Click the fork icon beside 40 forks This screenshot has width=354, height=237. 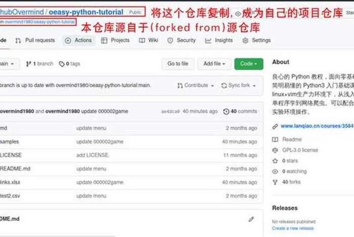(275, 182)
